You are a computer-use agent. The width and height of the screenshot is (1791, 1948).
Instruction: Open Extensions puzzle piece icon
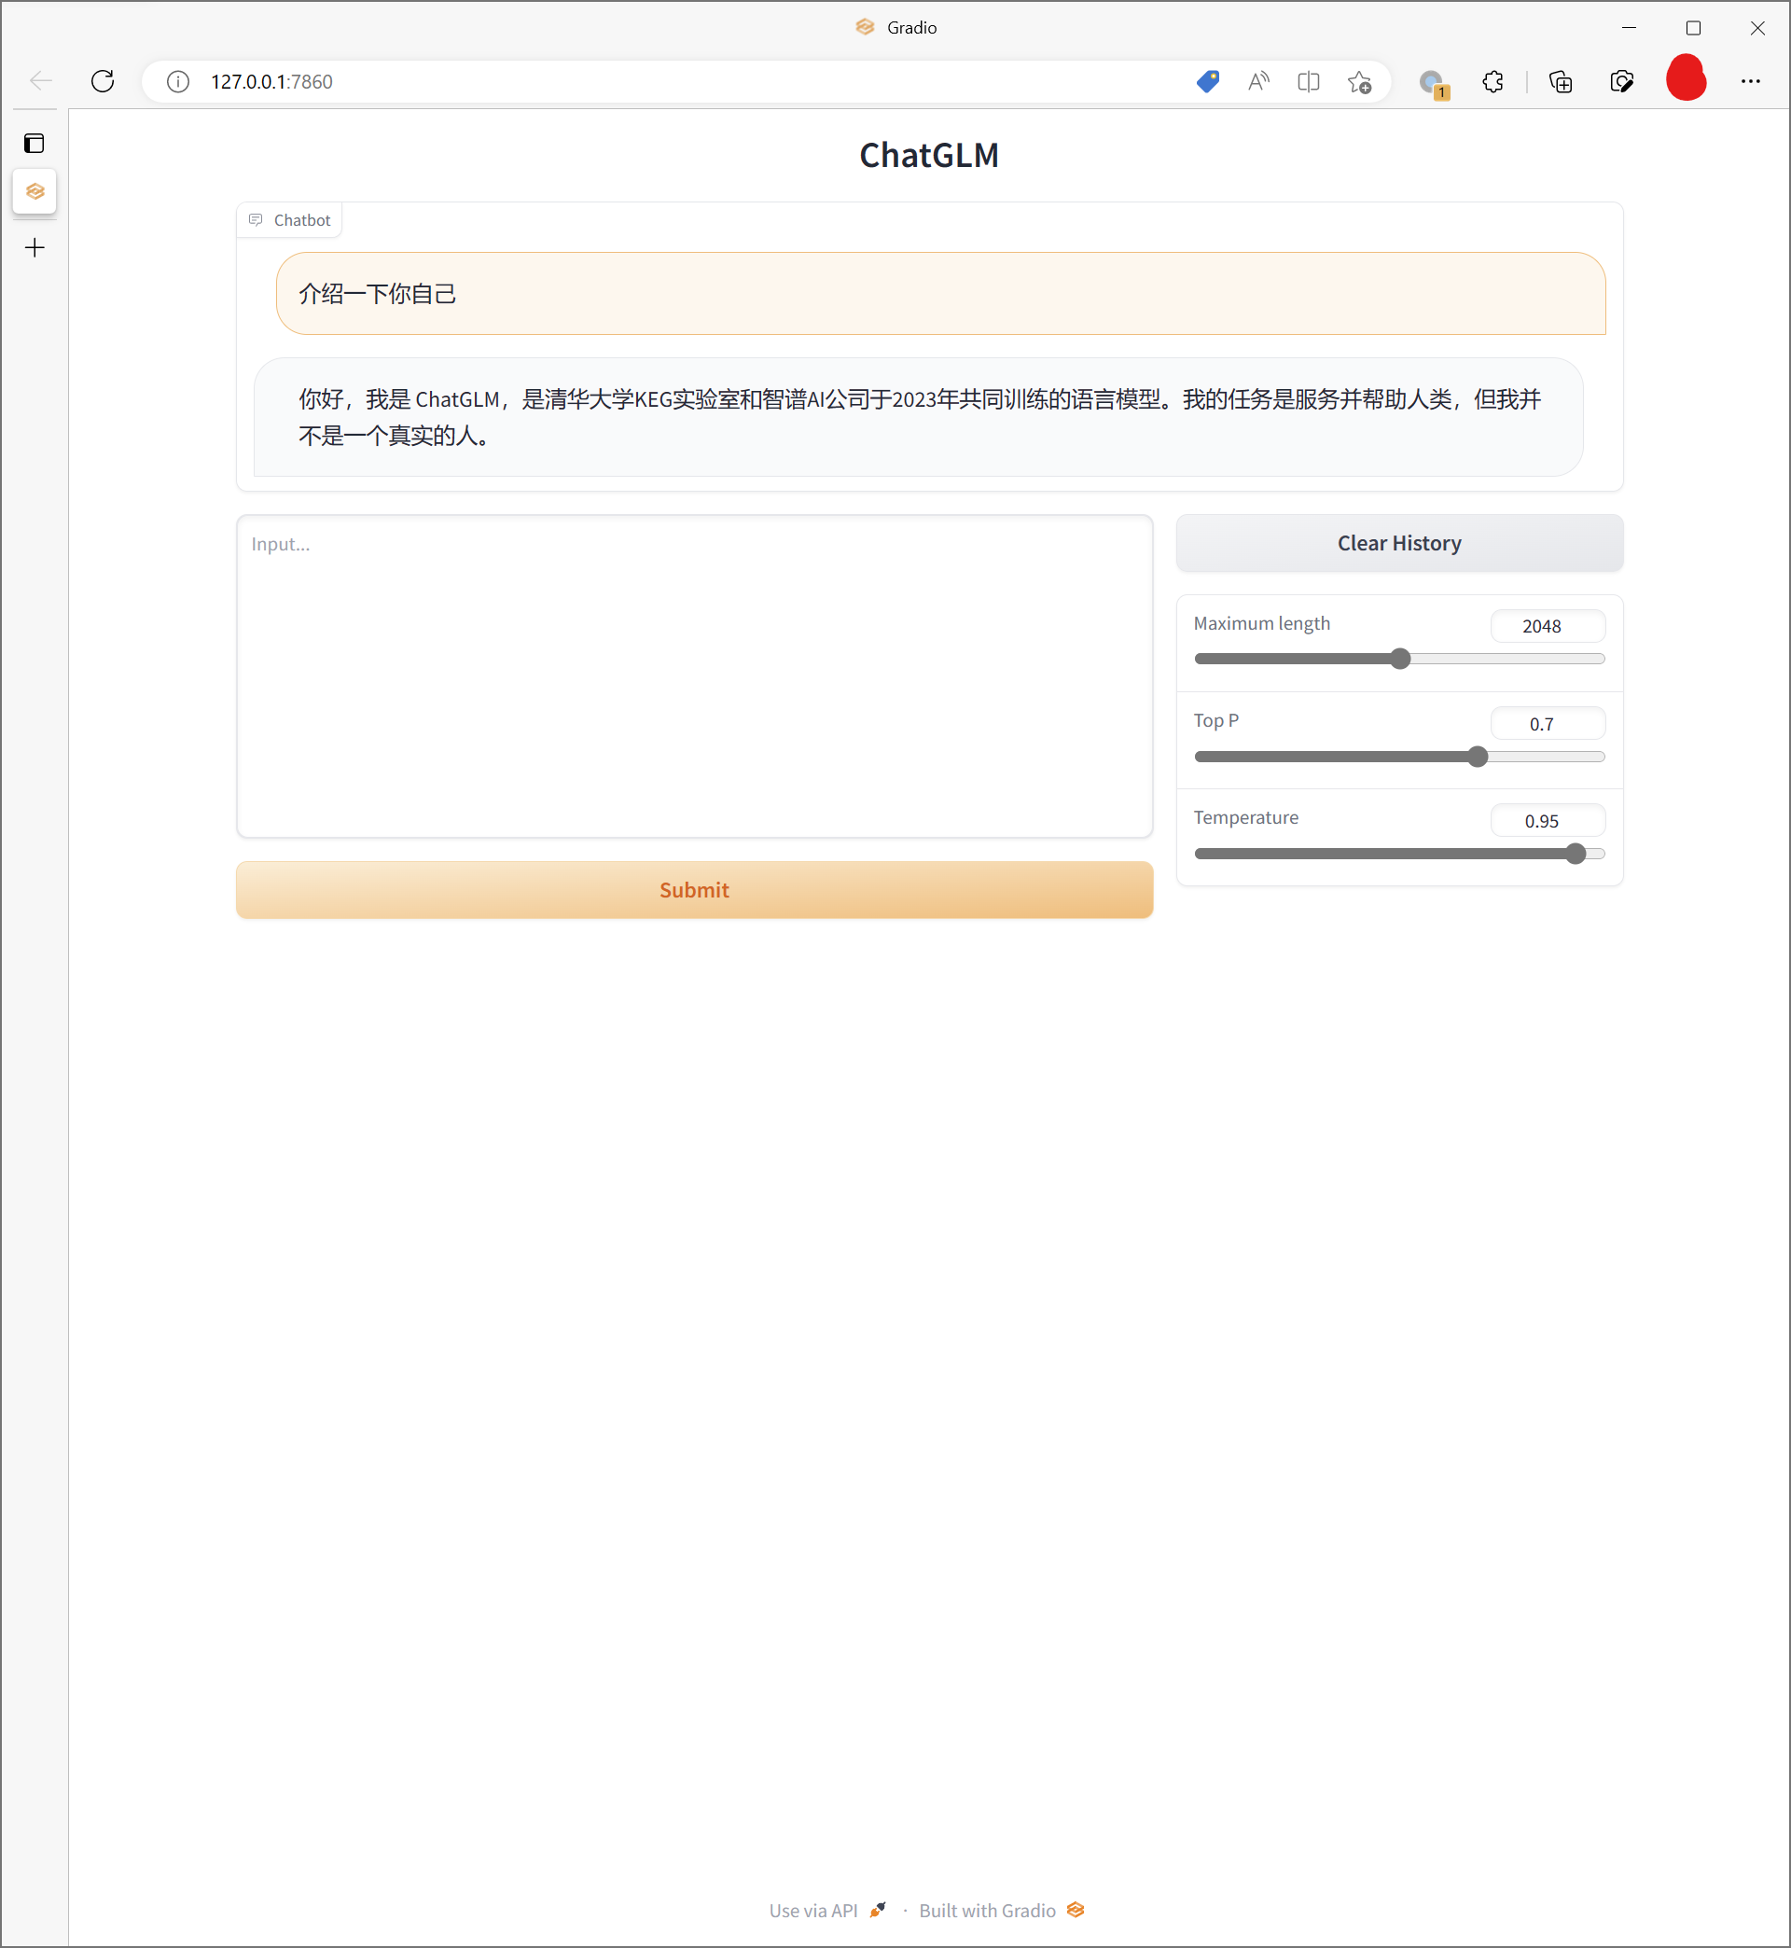coord(1493,81)
